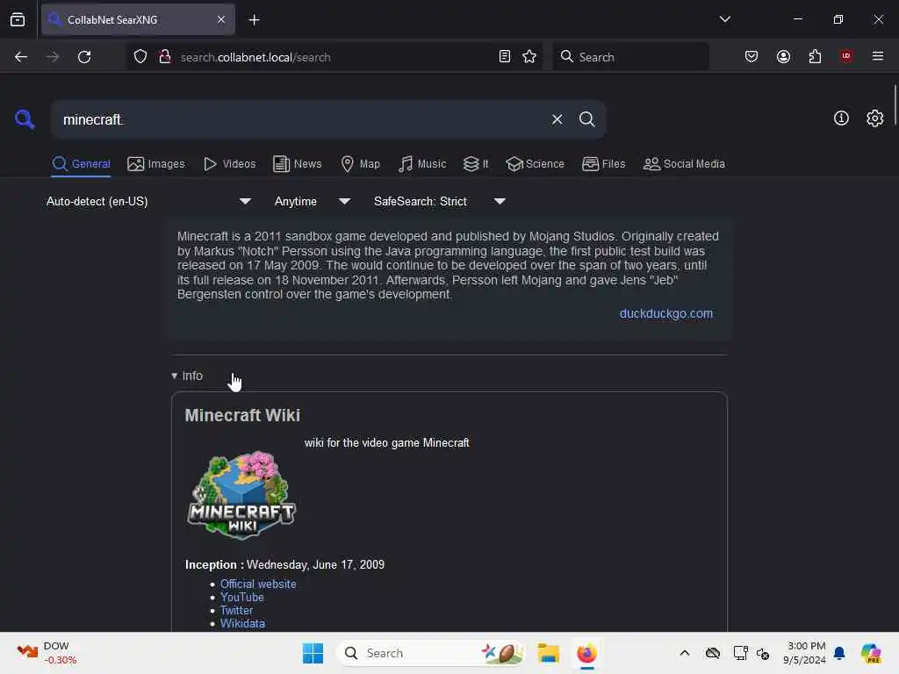This screenshot has height=674, width=899.
Task: Open a new tab with the plus button
Action: click(254, 20)
